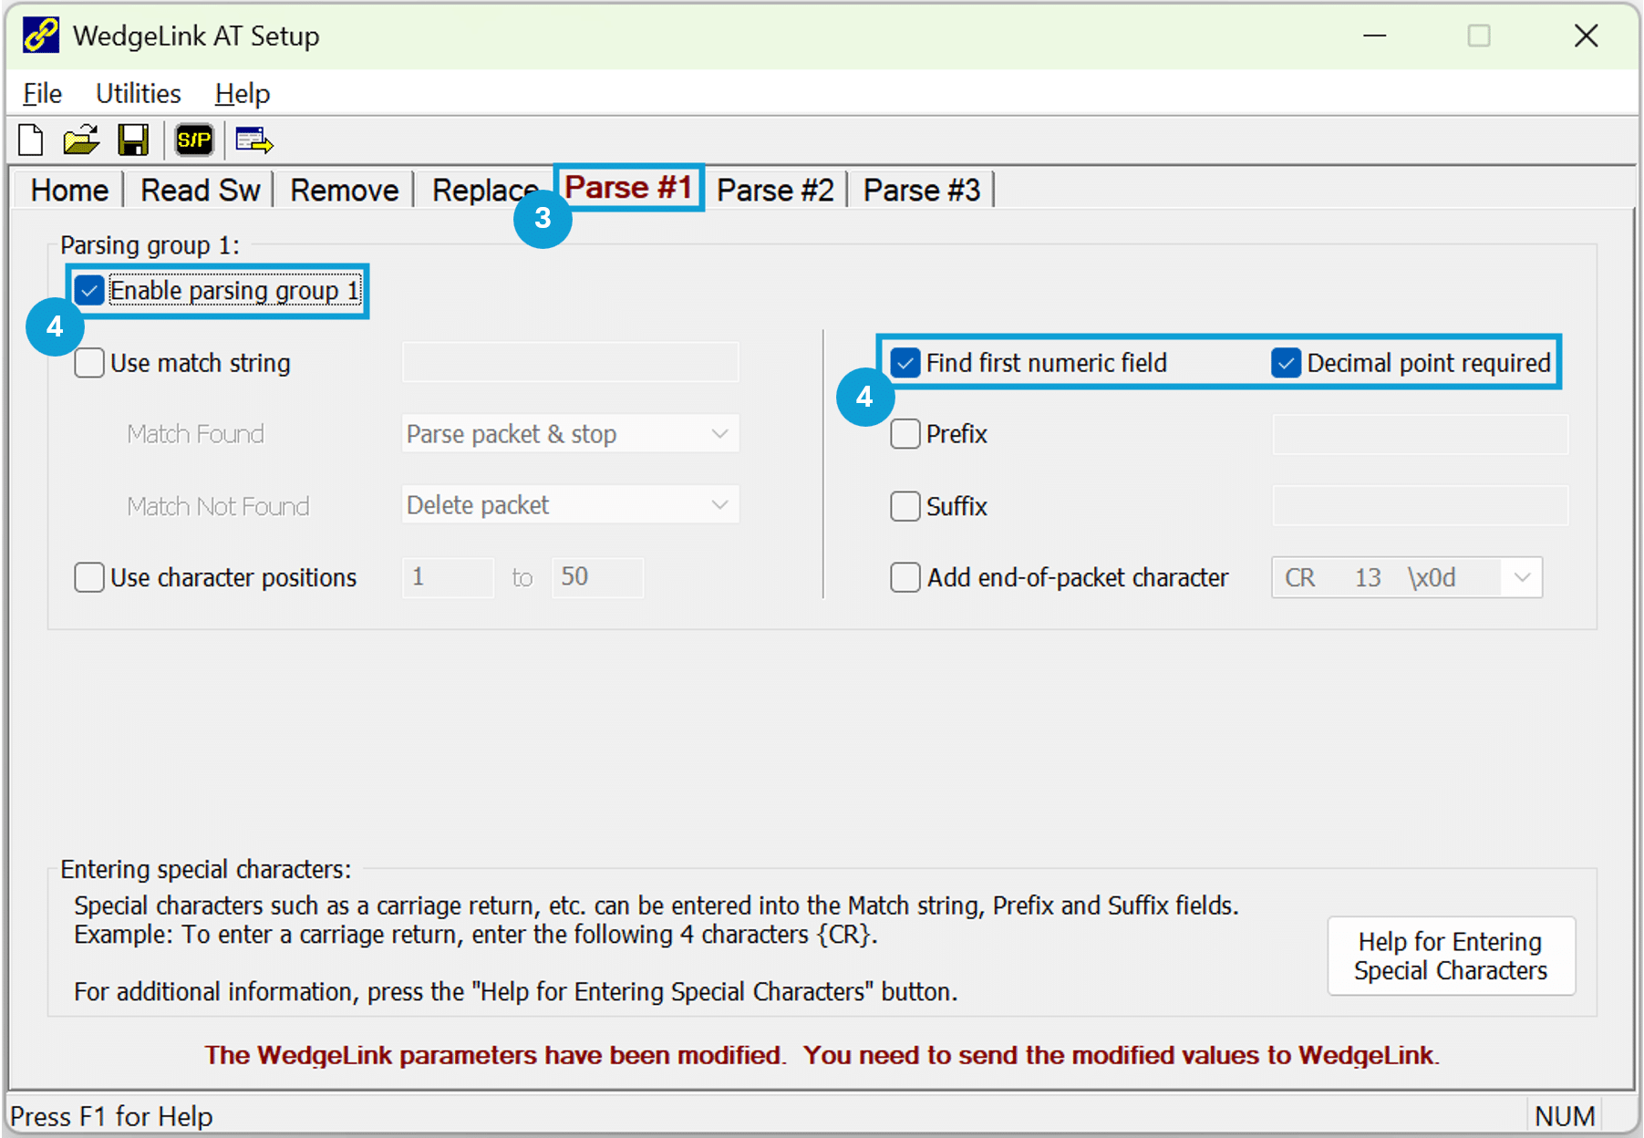Image resolution: width=1644 pixels, height=1138 pixels.
Task: Open the Match Not Found dropdown
Action: click(x=719, y=504)
